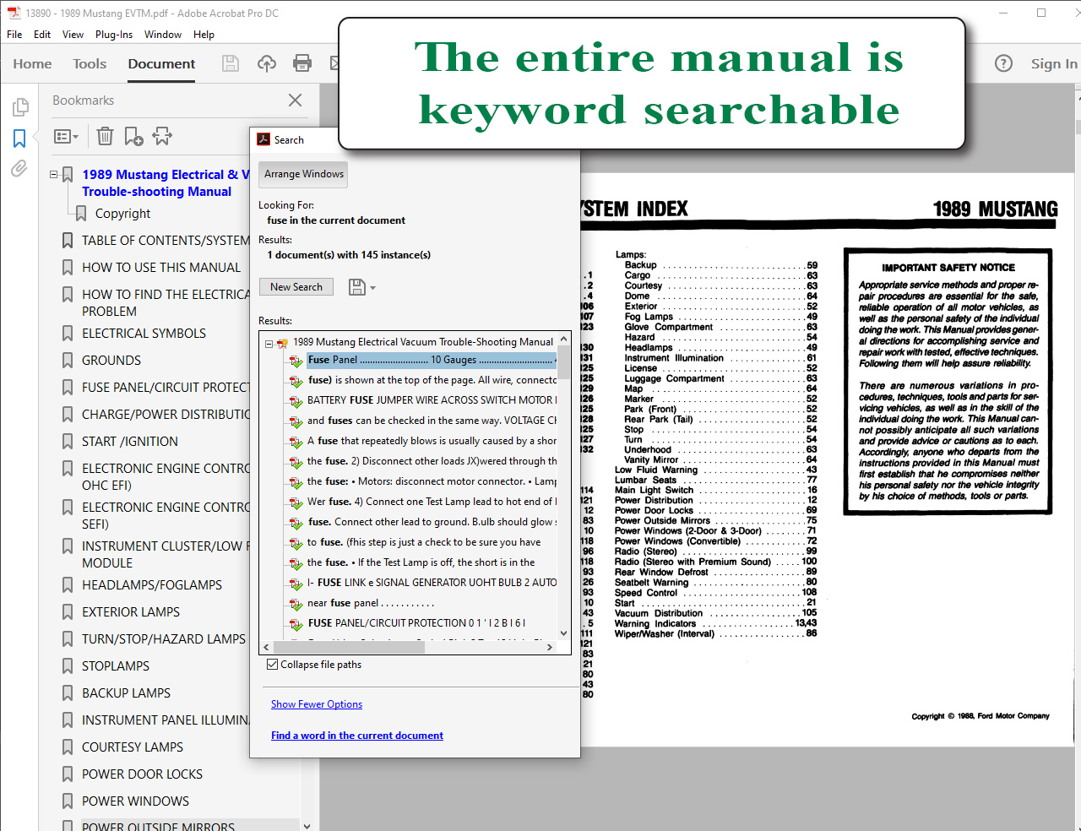This screenshot has width=1081, height=831.
Task: Click Show Fewer Options link
Action: 317,704
